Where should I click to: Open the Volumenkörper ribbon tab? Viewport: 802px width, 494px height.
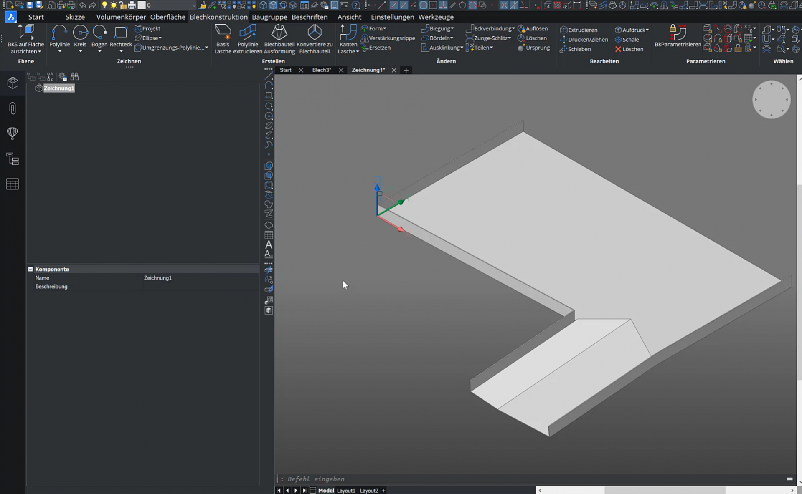coord(121,17)
